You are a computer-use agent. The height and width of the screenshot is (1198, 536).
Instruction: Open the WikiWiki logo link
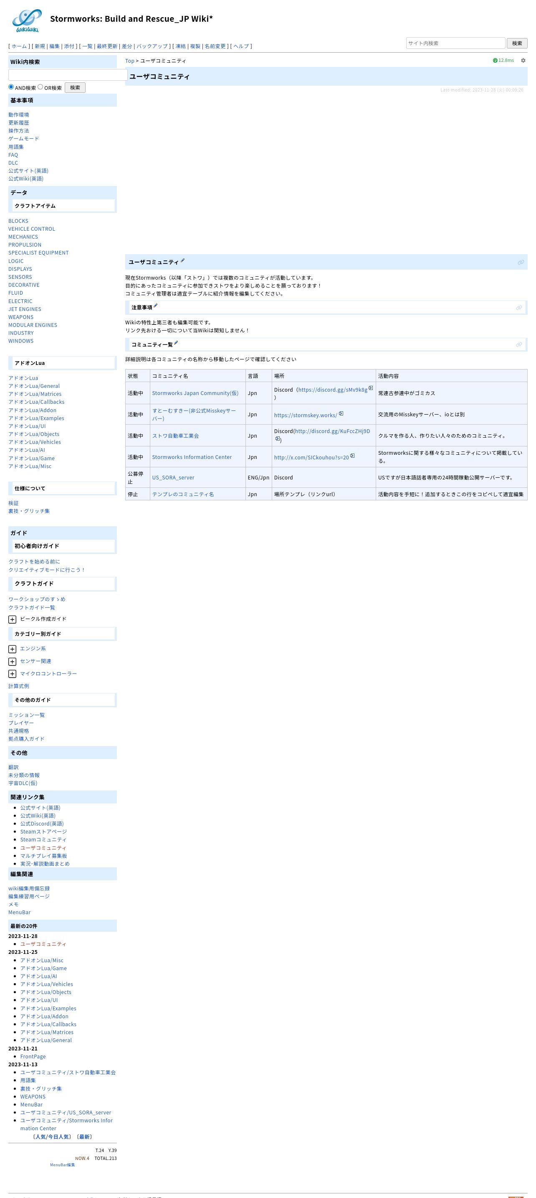pos(26,20)
